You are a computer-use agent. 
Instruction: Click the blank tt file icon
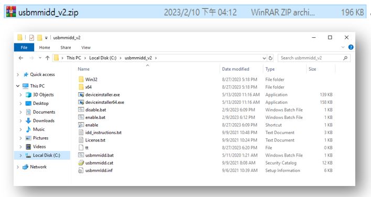[x=81, y=148]
